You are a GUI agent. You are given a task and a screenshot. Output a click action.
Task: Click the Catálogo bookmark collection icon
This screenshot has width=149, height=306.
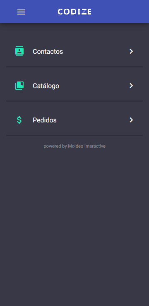[x=19, y=86]
